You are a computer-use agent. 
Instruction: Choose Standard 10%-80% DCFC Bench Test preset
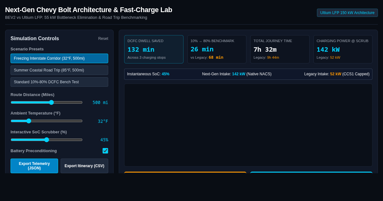click(59, 82)
